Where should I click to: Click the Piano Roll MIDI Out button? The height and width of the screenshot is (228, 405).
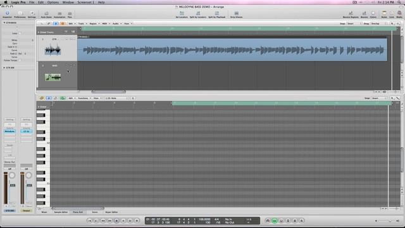63,98
